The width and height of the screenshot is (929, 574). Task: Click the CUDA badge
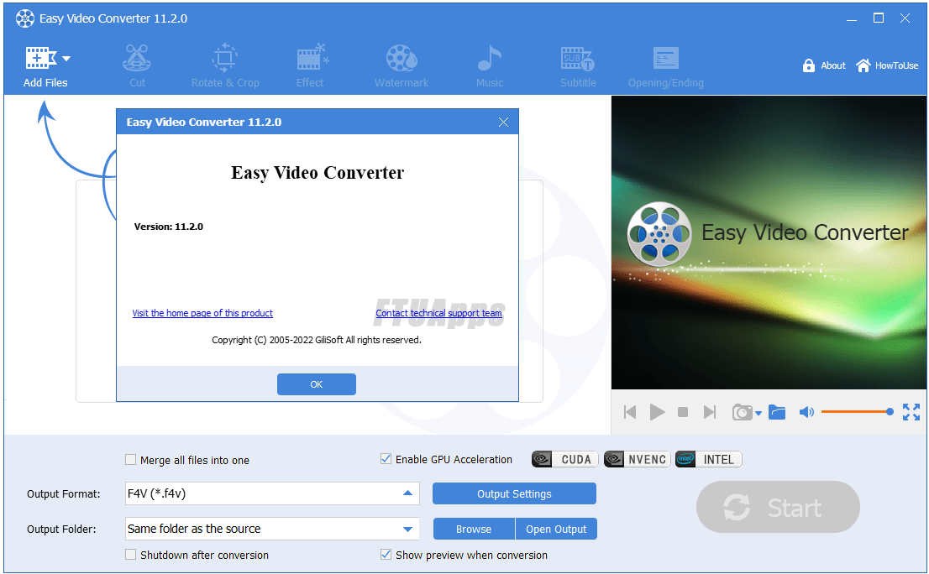(564, 459)
